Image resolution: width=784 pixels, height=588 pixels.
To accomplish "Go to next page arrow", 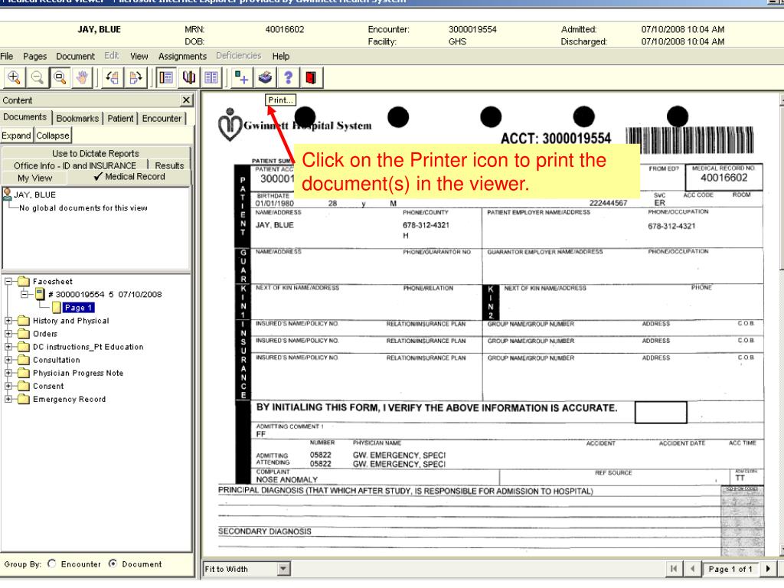I will tap(768, 569).
